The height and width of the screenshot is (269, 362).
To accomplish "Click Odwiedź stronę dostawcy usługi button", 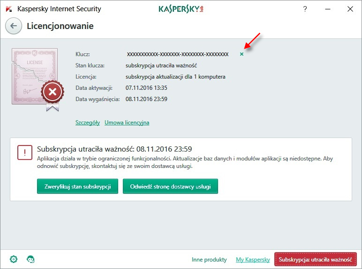I will [170, 186].
